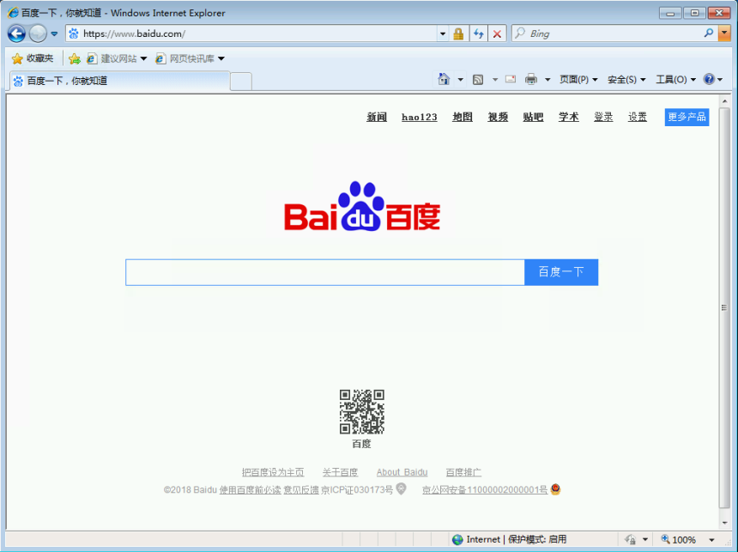The image size is (738, 552).
Task: Expand the zoom level dropdown arrow
Action: (x=711, y=540)
